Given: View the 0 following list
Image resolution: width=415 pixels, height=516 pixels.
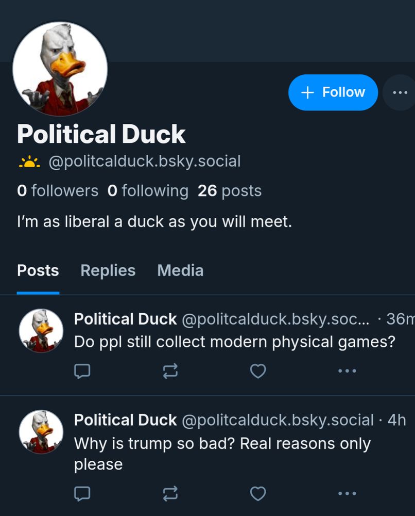Looking at the screenshot, I should [148, 191].
